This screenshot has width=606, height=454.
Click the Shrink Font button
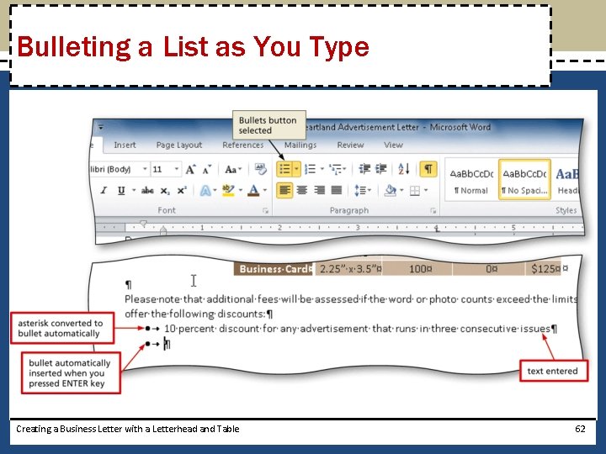coord(207,170)
